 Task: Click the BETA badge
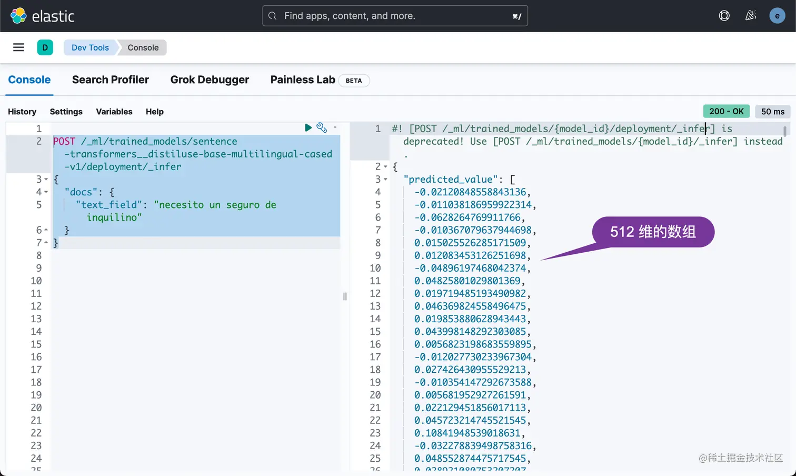point(354,81)
